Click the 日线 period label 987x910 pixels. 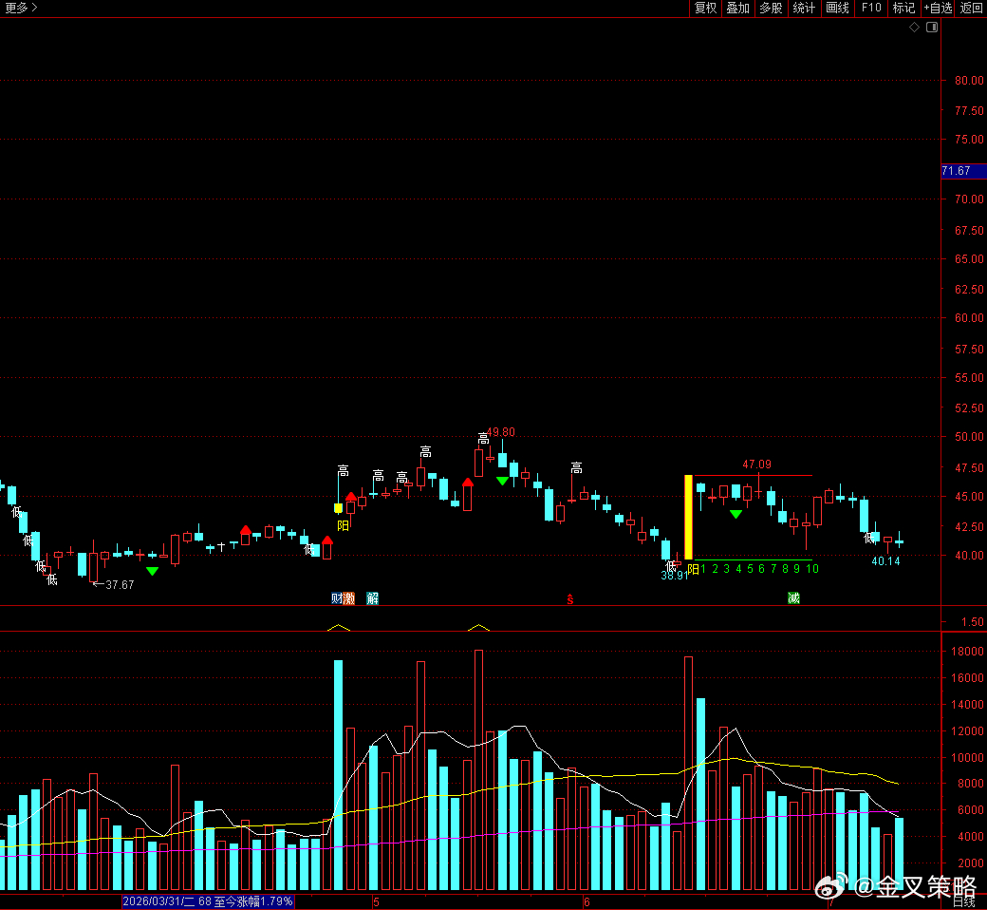(x=963, y=901)
